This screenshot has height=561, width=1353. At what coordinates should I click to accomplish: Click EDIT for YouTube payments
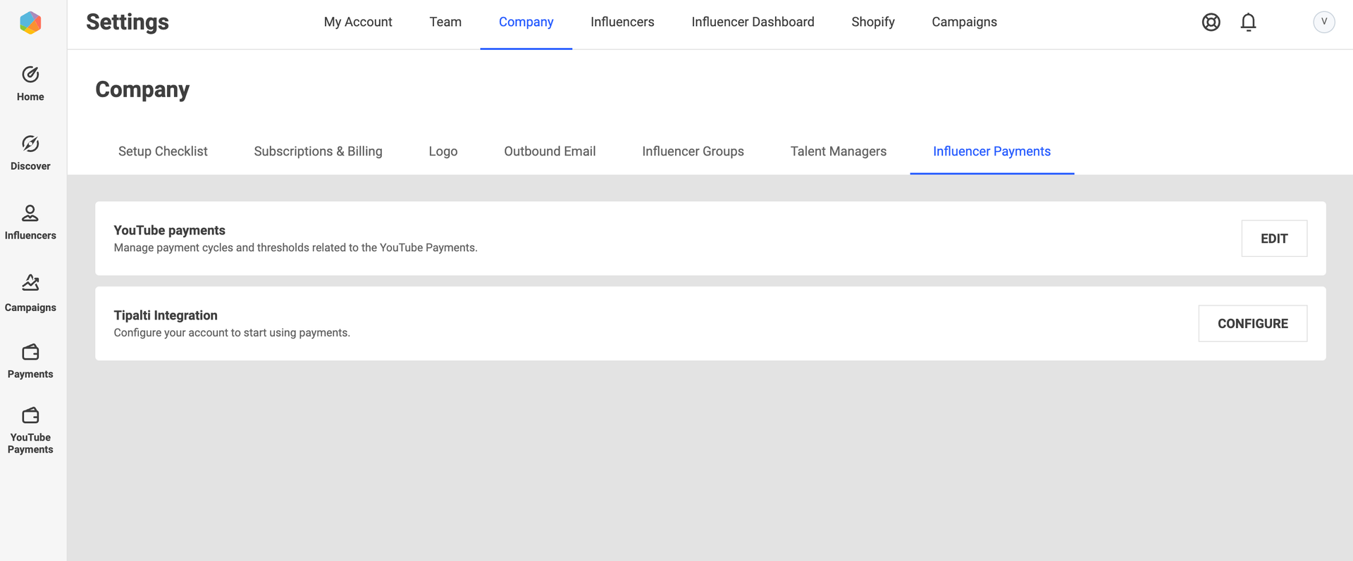1274,239
